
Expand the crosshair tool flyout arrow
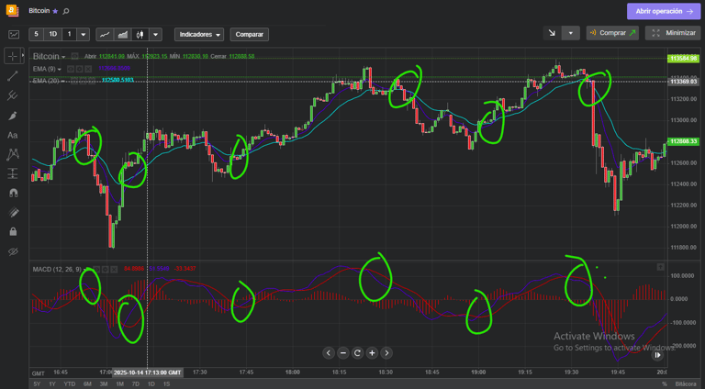point(23,56)
